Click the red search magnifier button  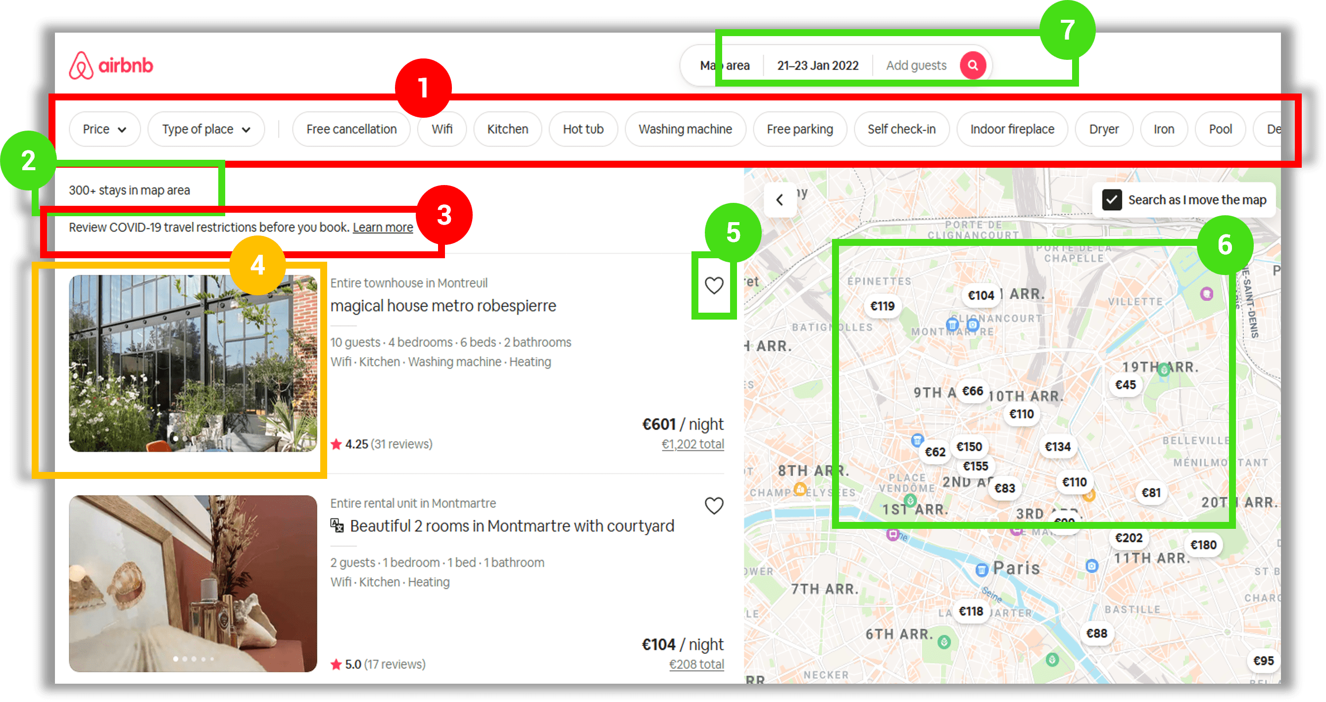(x=973, y=65)
